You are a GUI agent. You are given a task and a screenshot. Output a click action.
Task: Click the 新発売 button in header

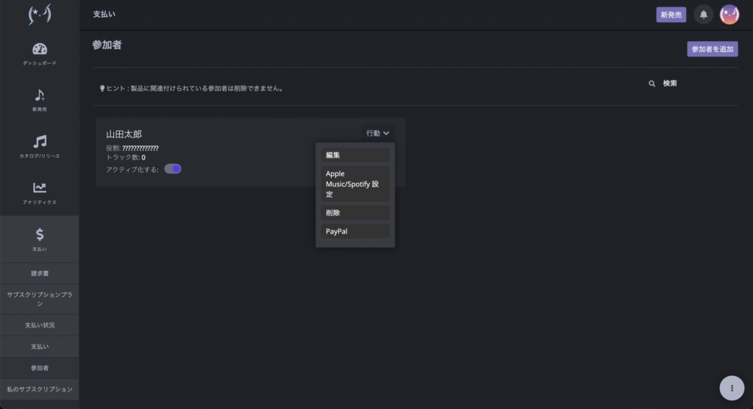pyautogui.click(x=671, y=15)
